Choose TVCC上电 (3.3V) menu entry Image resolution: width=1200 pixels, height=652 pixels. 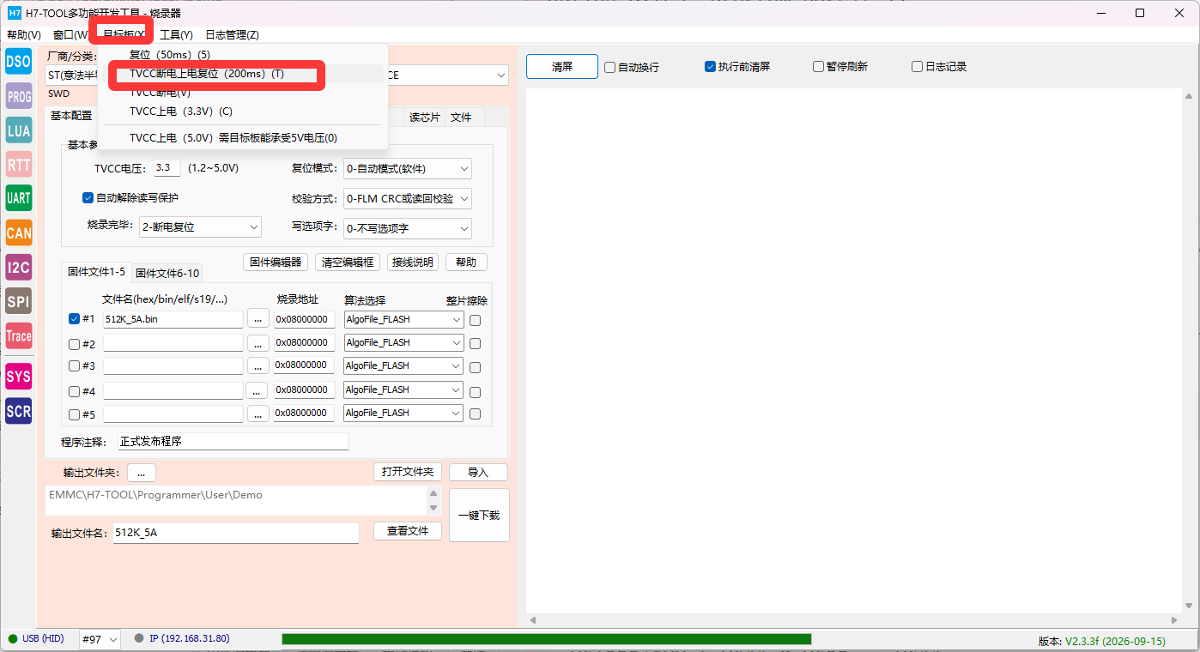coord(245,112)
